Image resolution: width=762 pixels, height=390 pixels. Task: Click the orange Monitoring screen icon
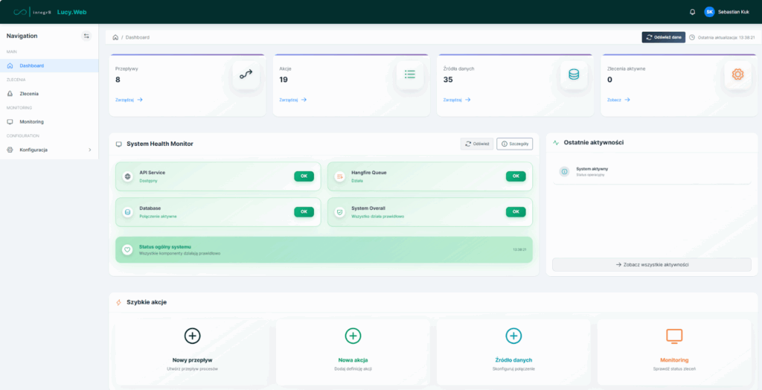tap(673, 336)
